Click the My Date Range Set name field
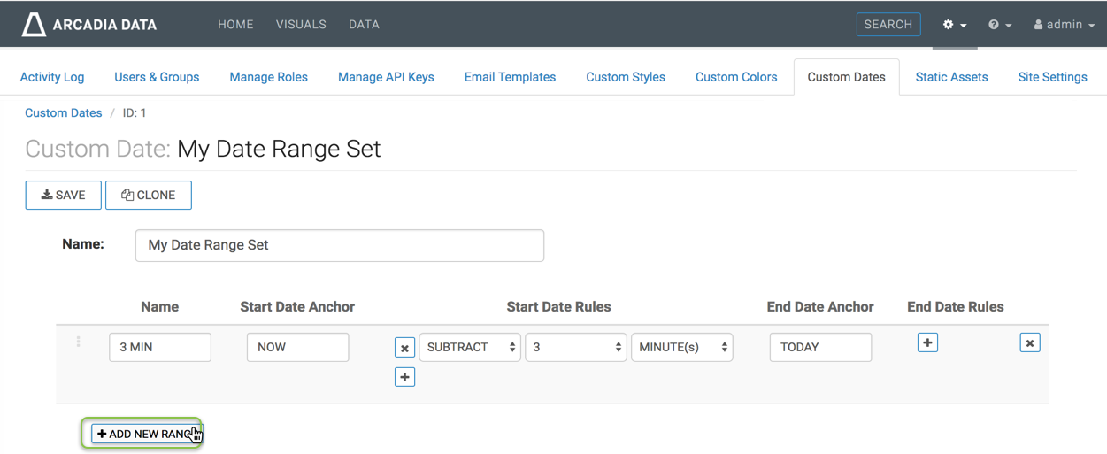Image resolution: width=1107 pixels, height=454 pixels. coord(339,245)
